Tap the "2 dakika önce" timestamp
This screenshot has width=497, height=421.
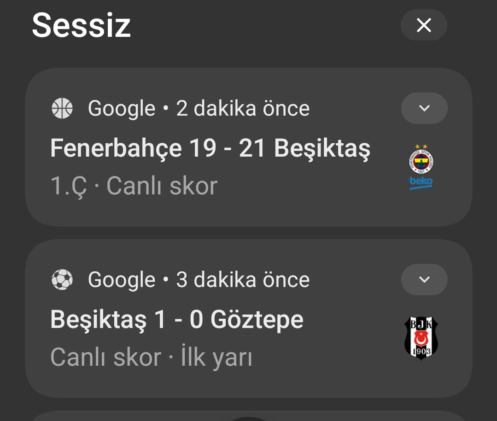click(x=243, y=109)
